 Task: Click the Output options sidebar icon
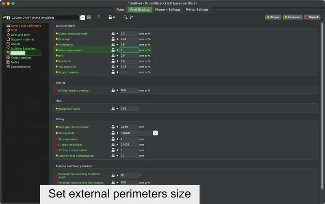[8, 57]
